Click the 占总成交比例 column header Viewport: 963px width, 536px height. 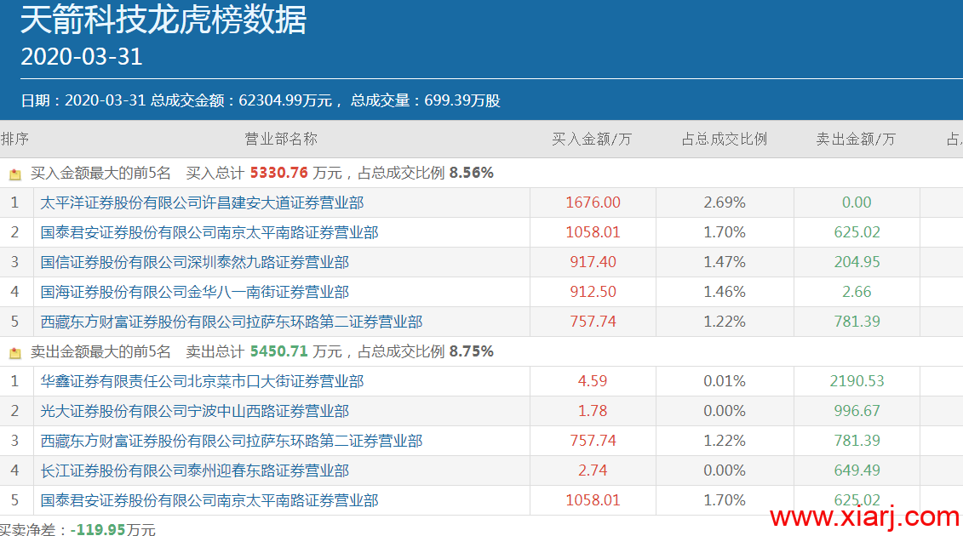725,140
